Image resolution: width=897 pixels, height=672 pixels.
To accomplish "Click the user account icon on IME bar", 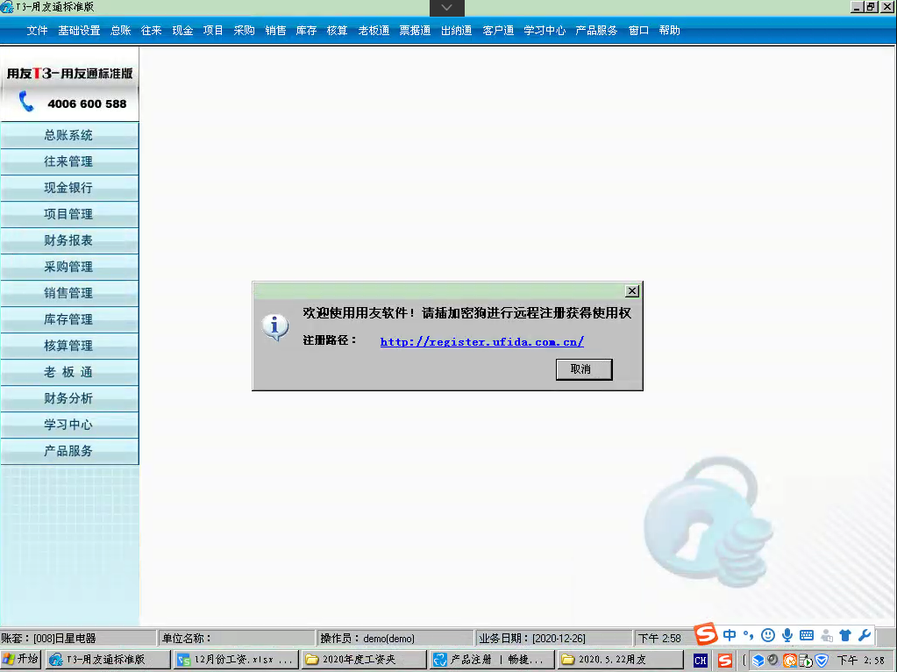I will click(x=826, y=635).
